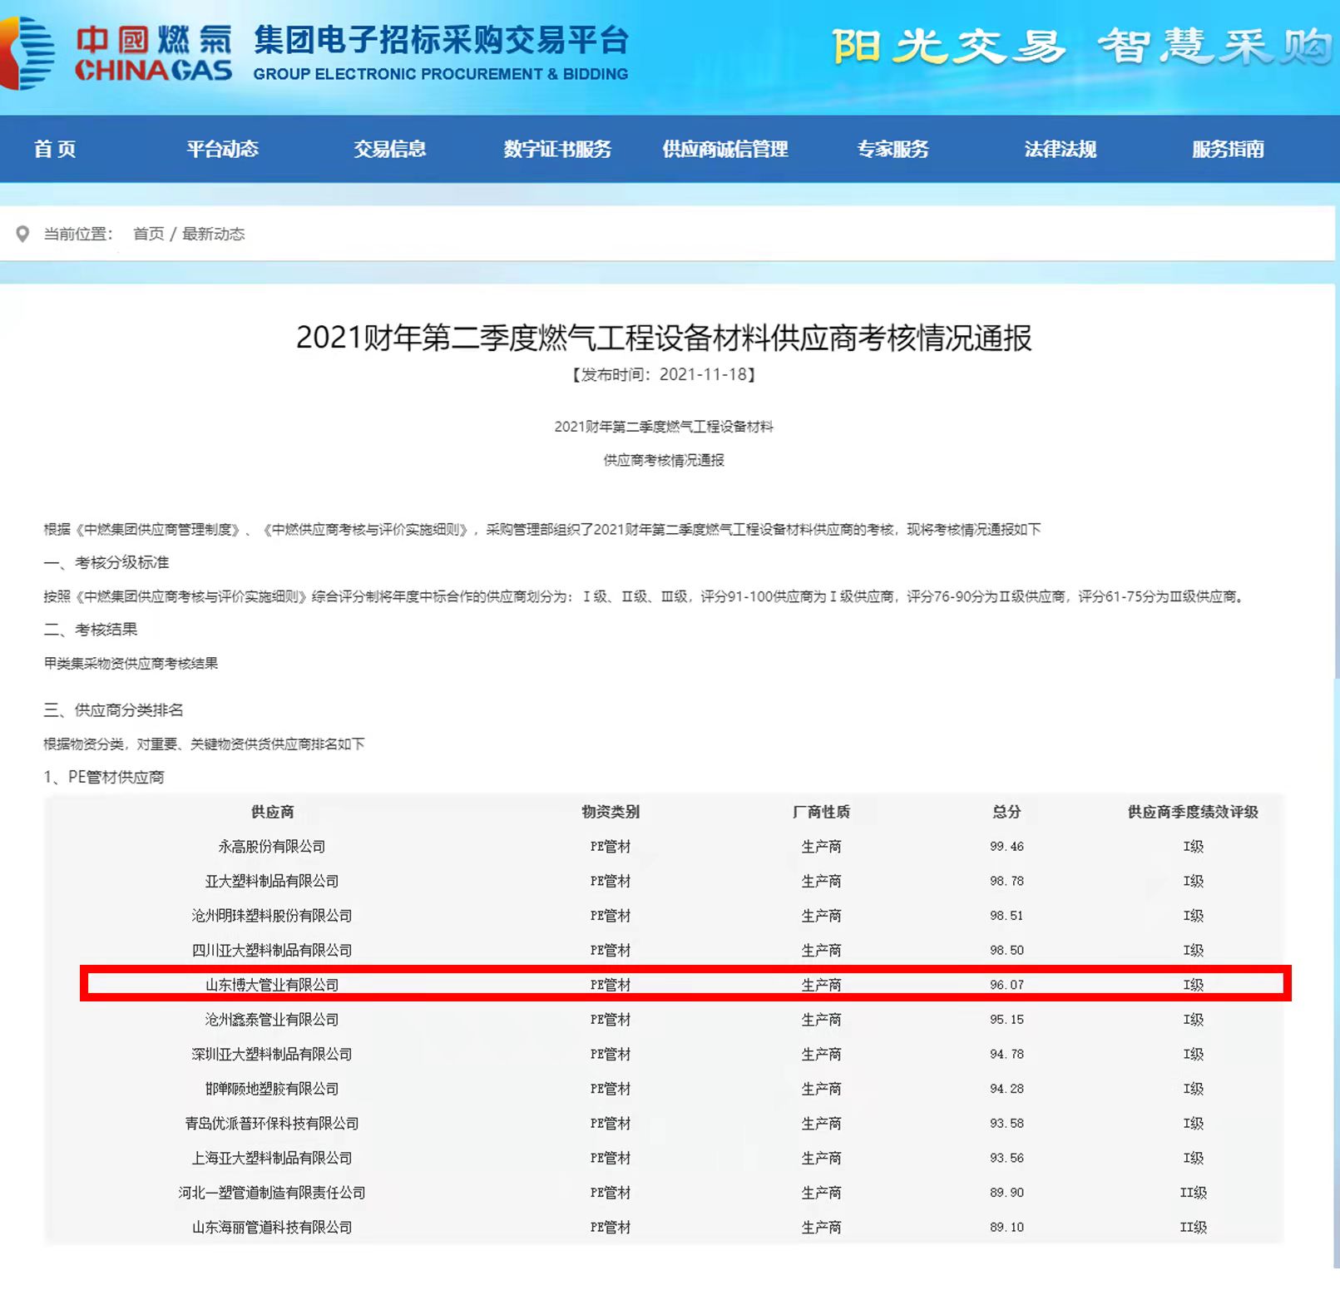Click the China Gas logo
Viewport: 1340px width, 1315px height.
116,54
